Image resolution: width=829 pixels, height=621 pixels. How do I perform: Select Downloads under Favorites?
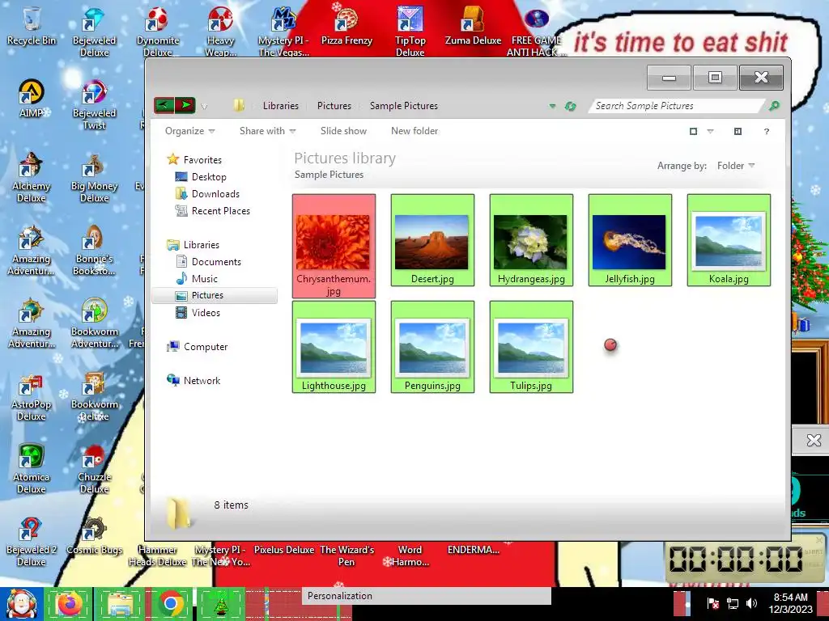207,194
